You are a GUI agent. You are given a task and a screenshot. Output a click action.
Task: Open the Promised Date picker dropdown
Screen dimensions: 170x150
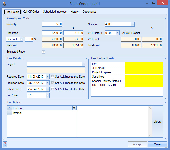(48, 83)
